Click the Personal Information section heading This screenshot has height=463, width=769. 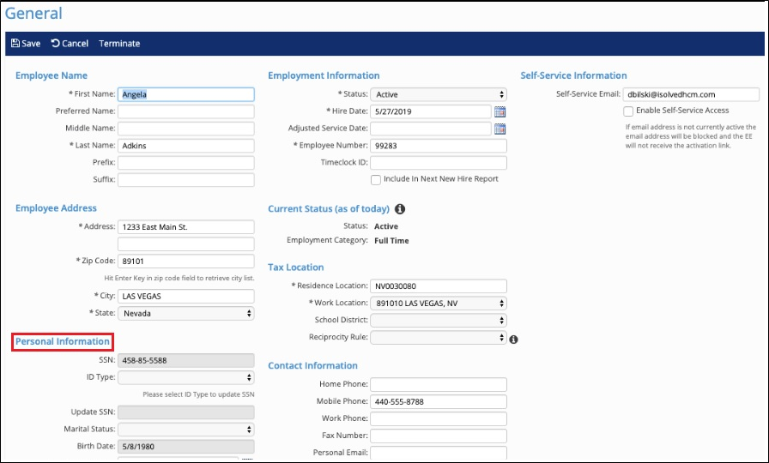63,341
